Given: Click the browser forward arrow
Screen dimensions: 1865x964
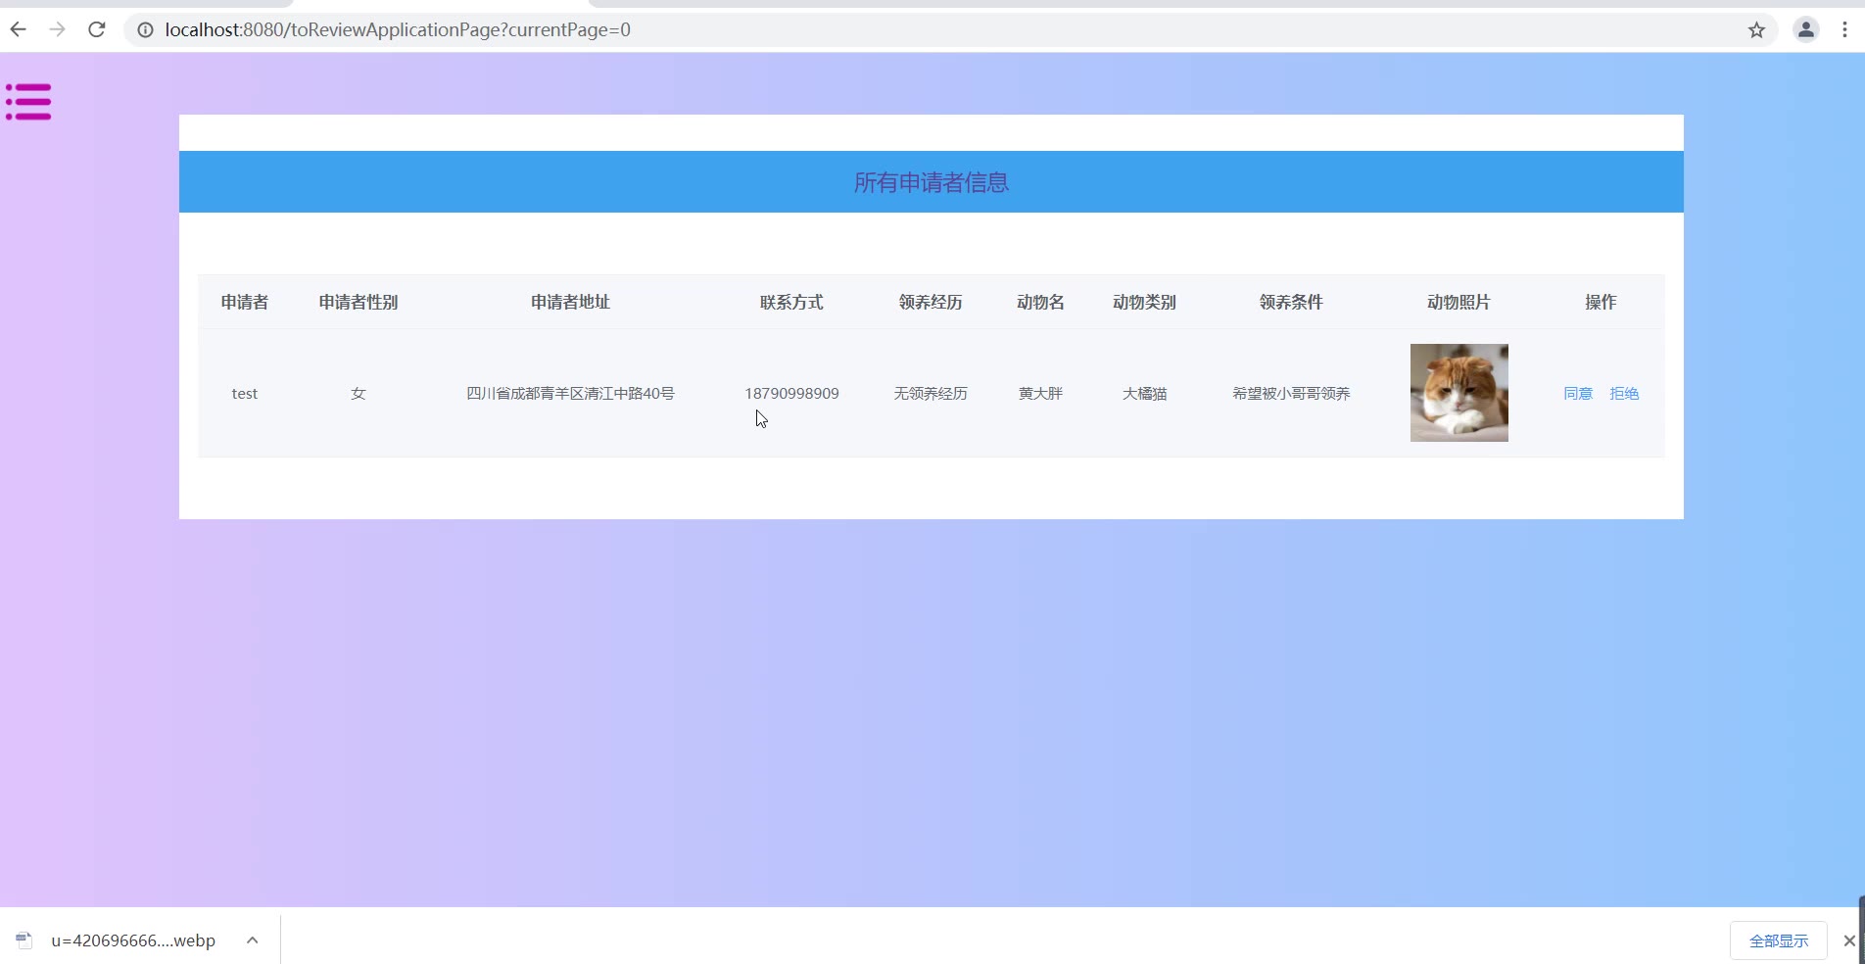Looking at the screenshot, I should click(x=57, y=29).
